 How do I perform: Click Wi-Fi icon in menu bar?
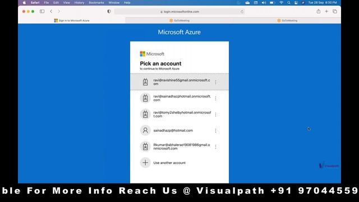pyautogui.click(x=281, y=3)
